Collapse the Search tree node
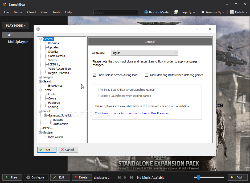This screenshot has height=183, width=250. pyautogui.click(x=40, y=81)
